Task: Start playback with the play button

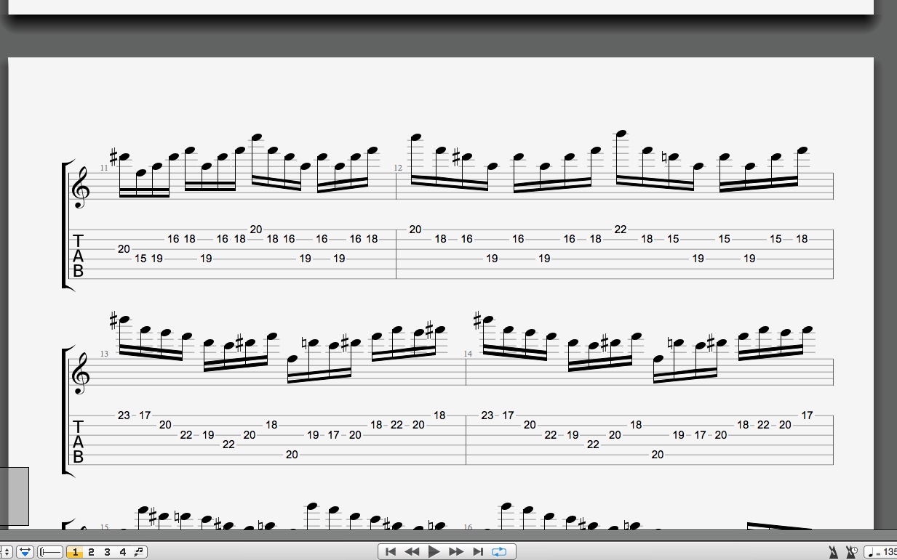Action: tap(434, 551)
